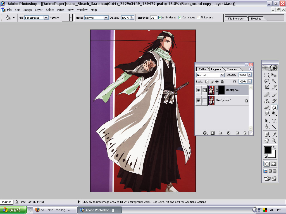Toggle lock transparent pixels
Viewport: 286px width, 214px height.
tap(207, 82)
